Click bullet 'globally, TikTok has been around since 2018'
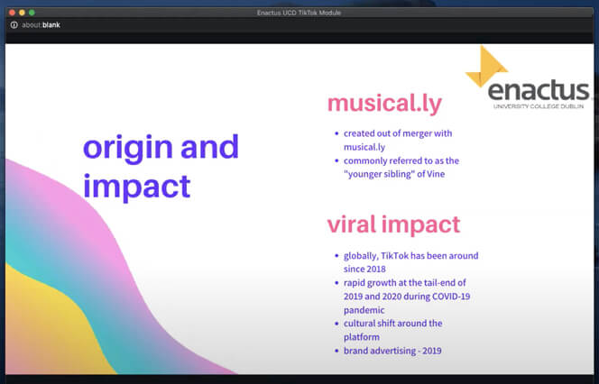The width and height of the screenshot is (599, 384). pos(407,262)
